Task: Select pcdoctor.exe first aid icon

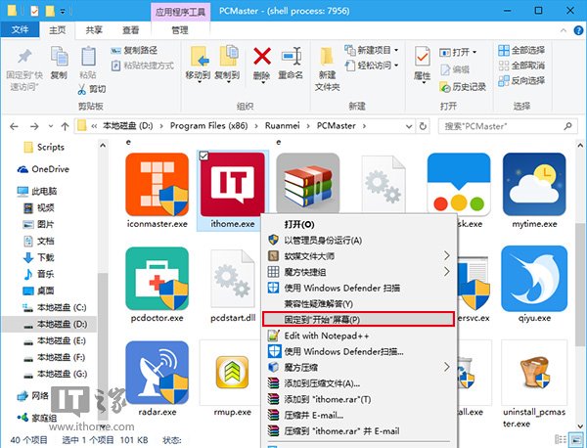Action: [x=157, y=279]
